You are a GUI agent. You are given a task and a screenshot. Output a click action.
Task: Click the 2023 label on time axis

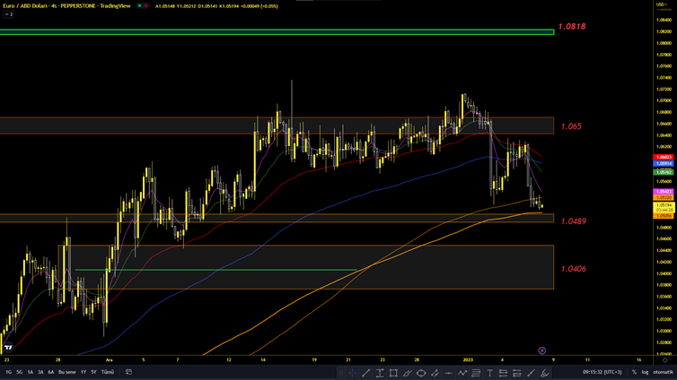coord(468,359)
